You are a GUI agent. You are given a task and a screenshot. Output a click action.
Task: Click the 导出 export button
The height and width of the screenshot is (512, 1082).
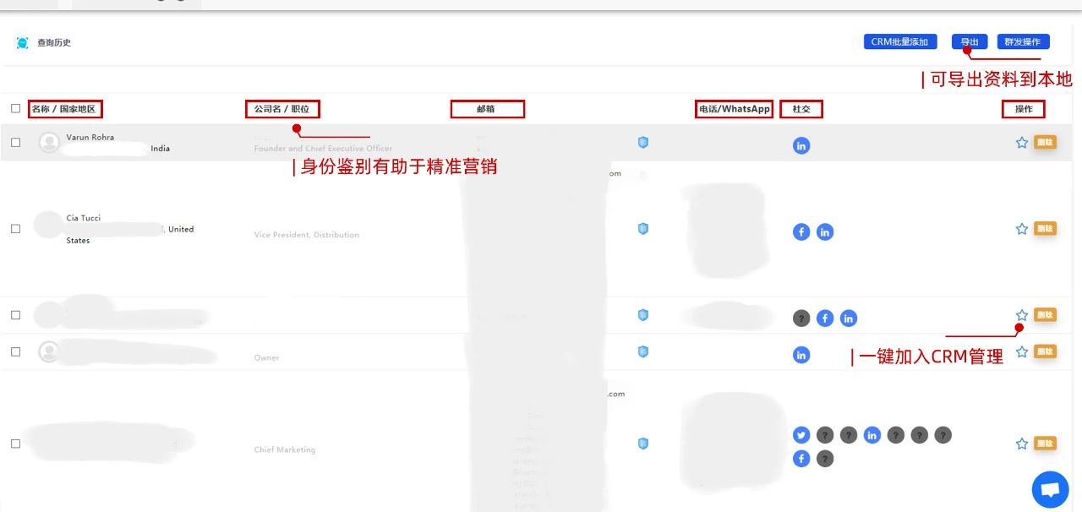coord(969,41)
